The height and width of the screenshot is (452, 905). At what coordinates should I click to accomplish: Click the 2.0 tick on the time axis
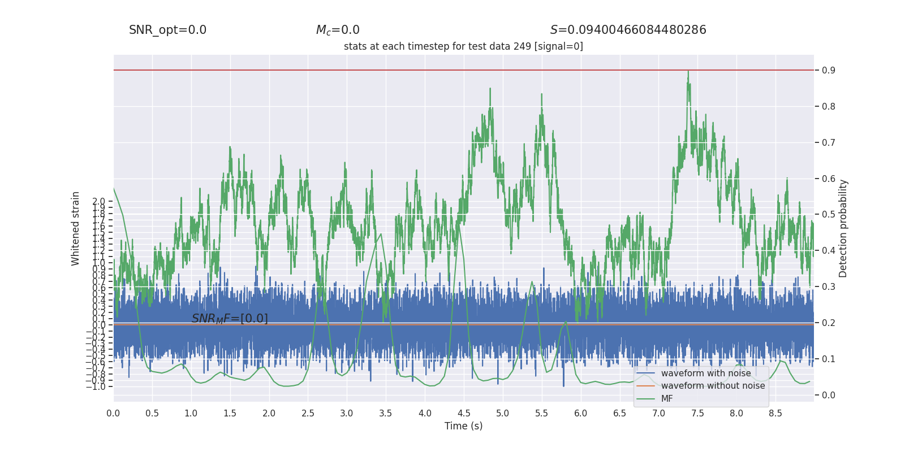[269, 414]
